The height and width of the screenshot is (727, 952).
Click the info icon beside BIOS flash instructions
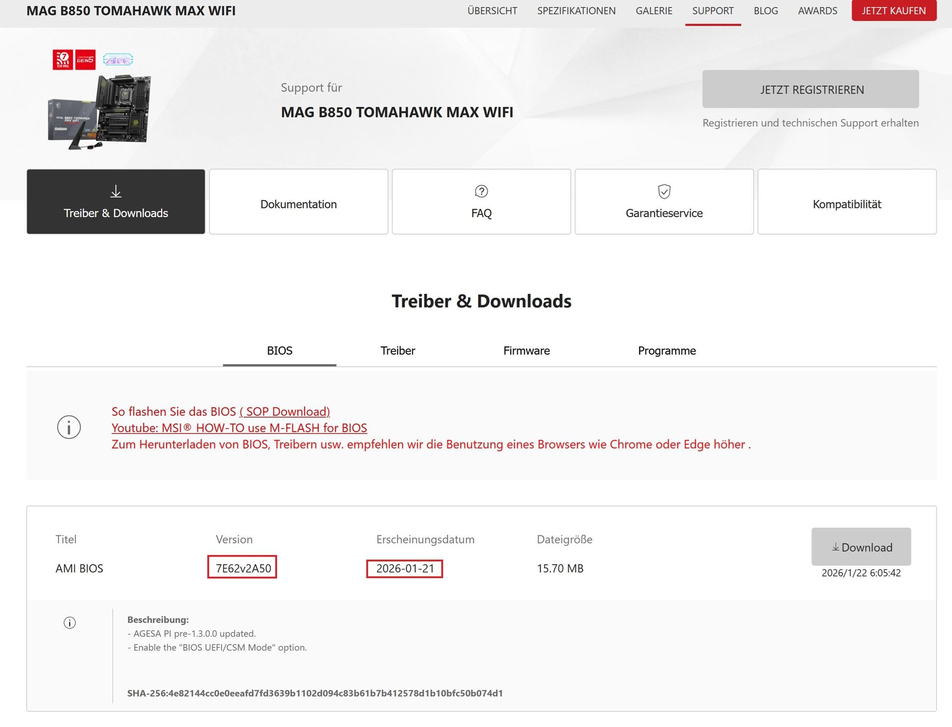(x=69, y=427)
